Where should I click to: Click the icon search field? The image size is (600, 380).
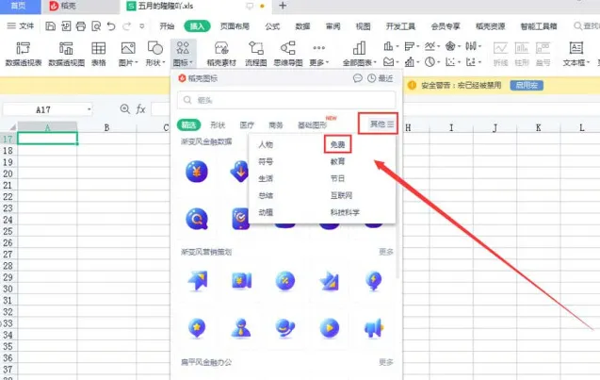pyautogui.click(x=286, y=100)
